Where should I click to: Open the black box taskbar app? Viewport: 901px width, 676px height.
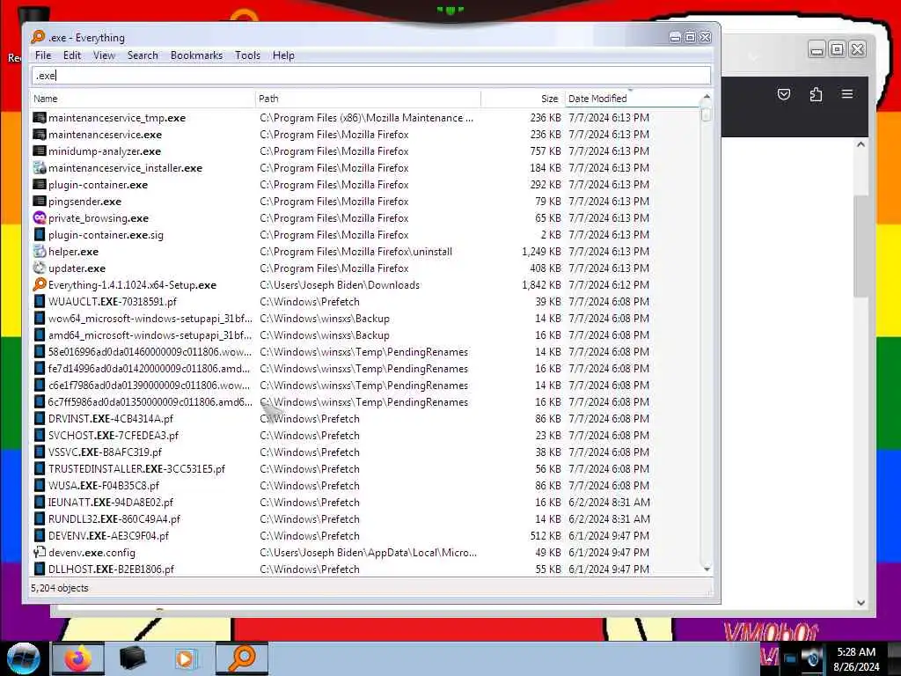(132, 658)
